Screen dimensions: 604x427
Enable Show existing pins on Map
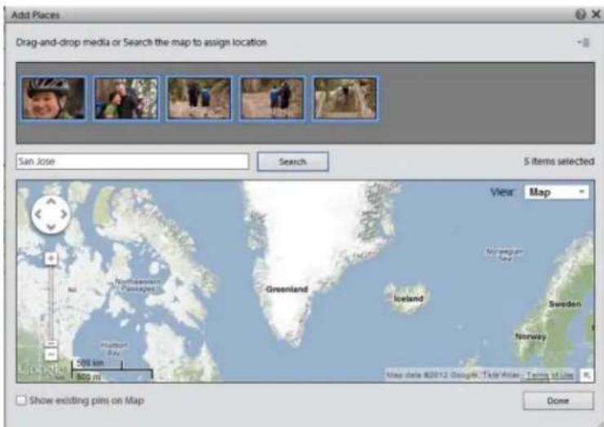pyautogui.click(x=21, y=400)
